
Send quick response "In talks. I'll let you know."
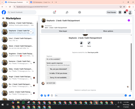[x=58, y=73]
